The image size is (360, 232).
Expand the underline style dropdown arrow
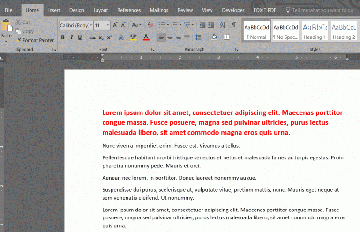(x=86, y=37)
